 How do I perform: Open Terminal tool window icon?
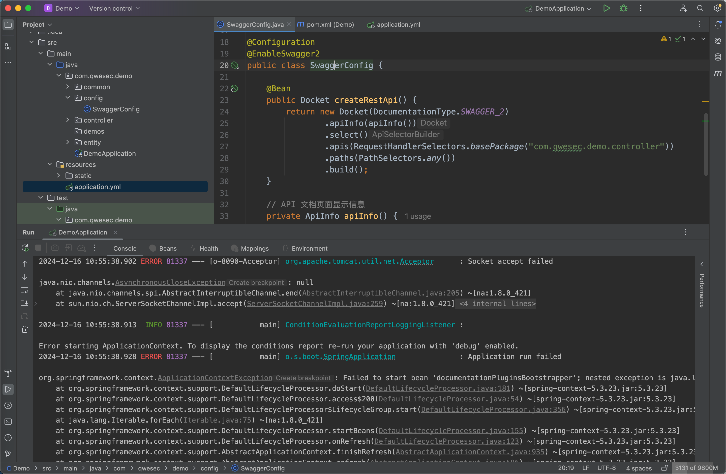tap(8, 422)
